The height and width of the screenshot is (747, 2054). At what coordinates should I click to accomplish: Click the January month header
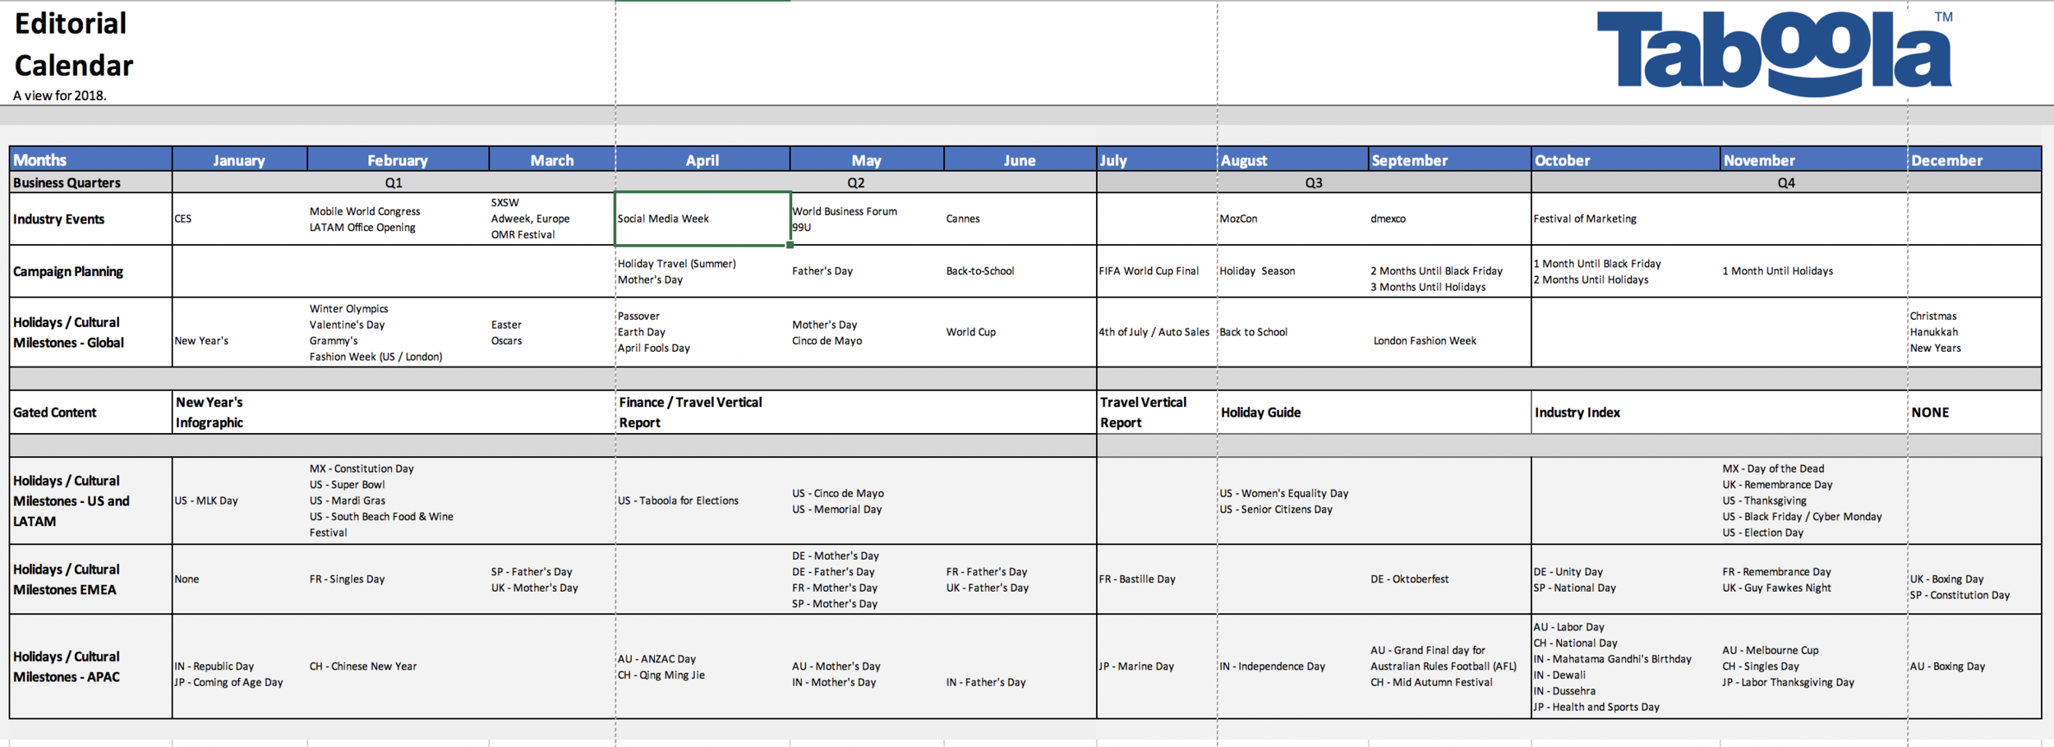(x=239, y=159)
